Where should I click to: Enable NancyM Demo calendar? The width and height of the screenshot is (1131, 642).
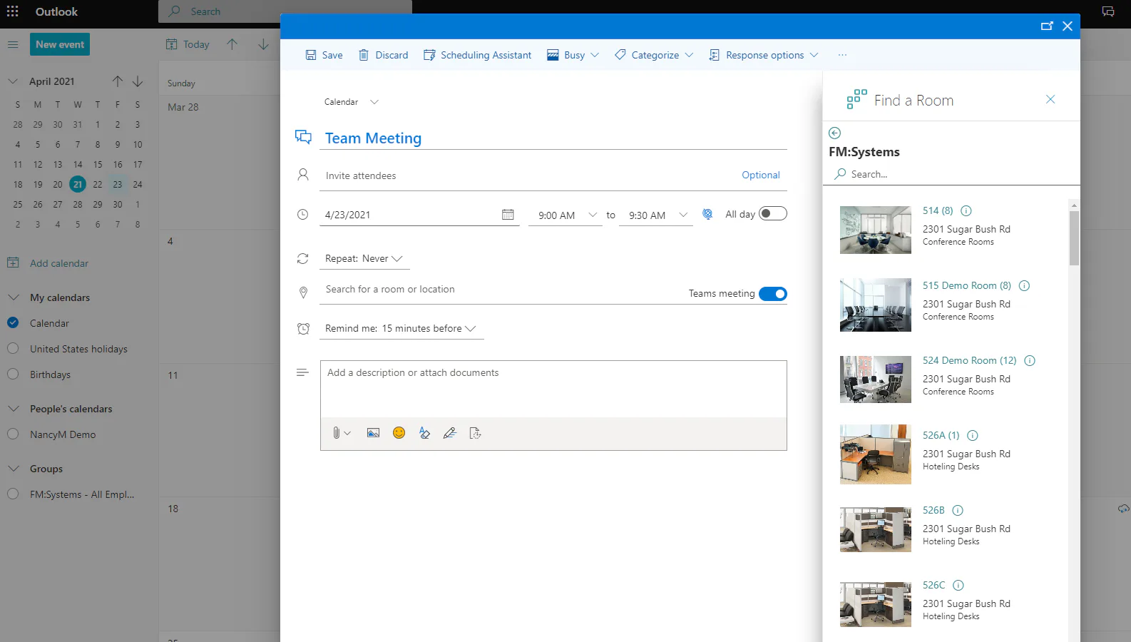13,434
